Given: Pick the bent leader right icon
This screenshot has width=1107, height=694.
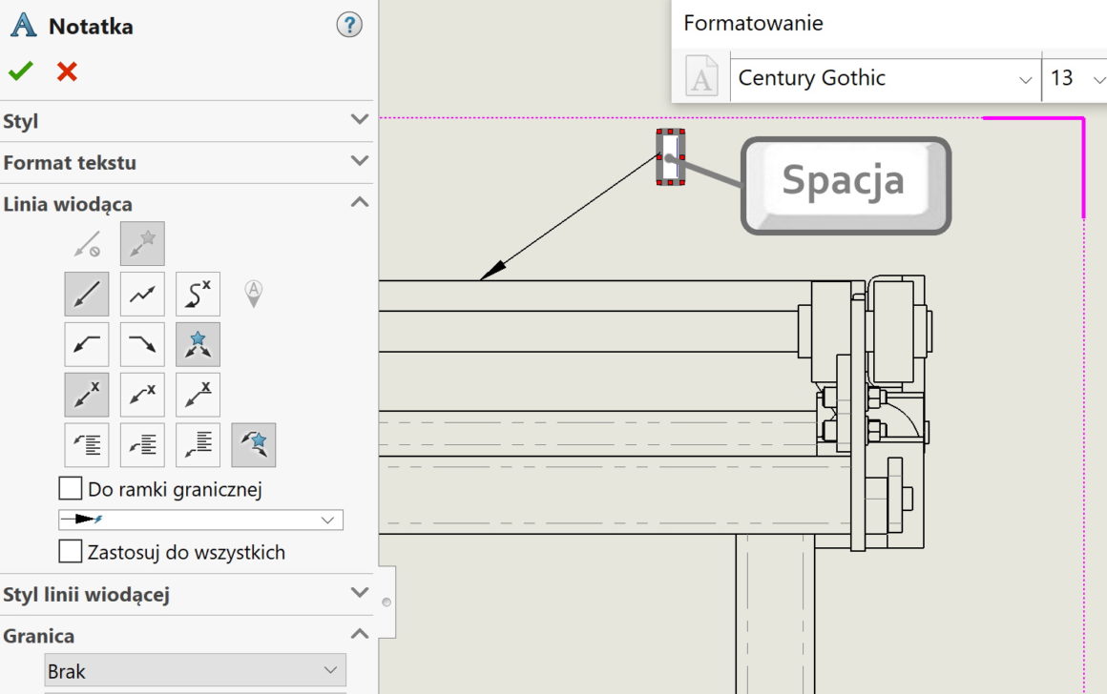Looking at the screenshot, I should pyautogui.click(x=141, y=344).
